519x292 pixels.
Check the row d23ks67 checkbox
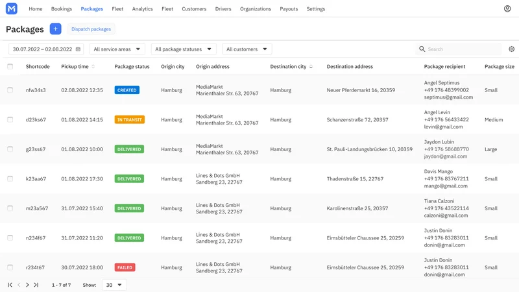point(10,119)
